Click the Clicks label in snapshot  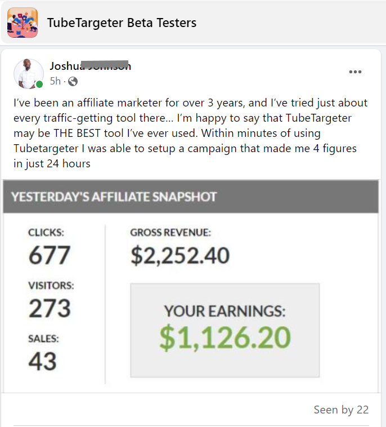46,233
